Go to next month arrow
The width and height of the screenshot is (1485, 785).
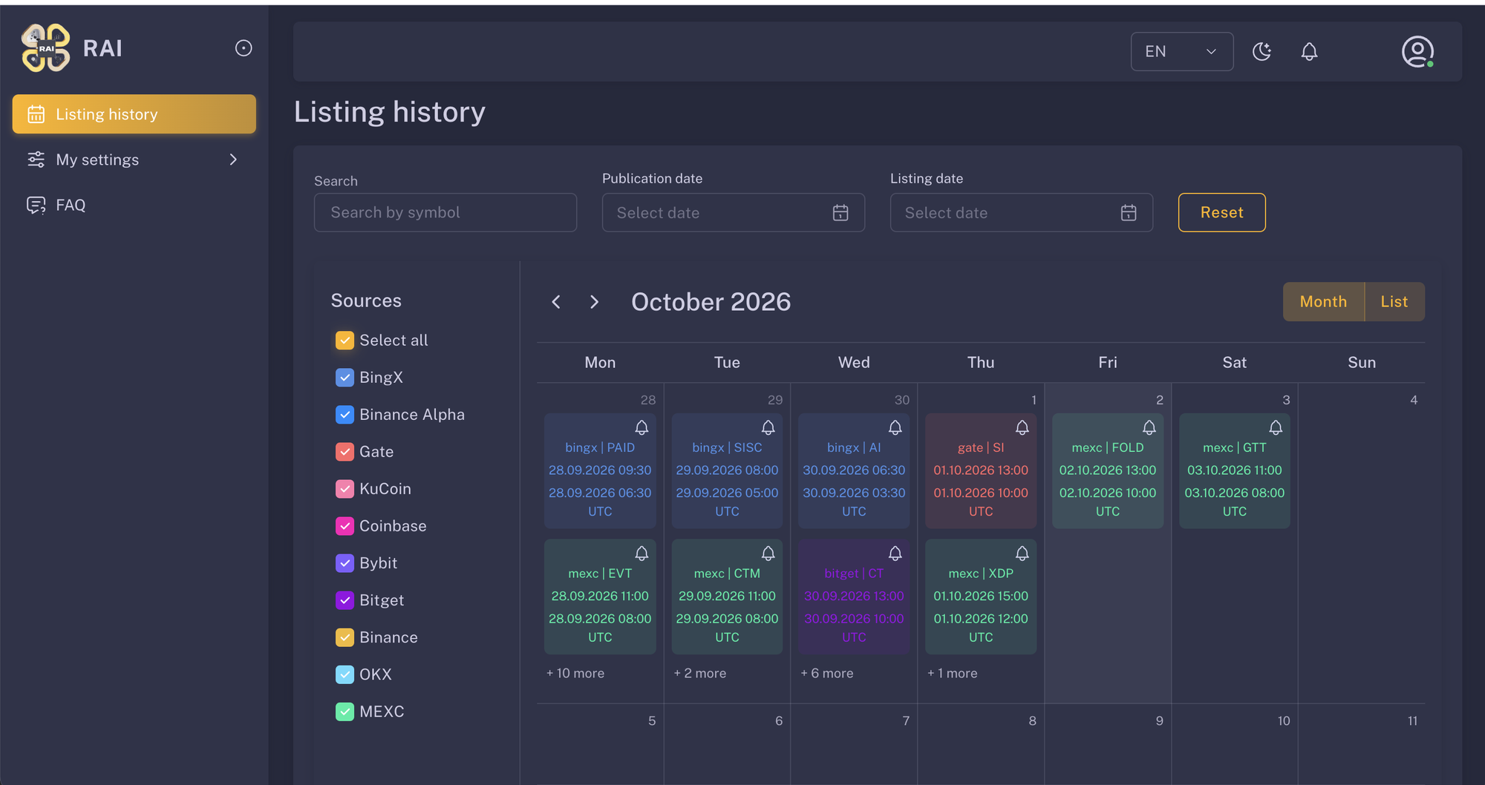pyautogui.click(x=594, y=302)
